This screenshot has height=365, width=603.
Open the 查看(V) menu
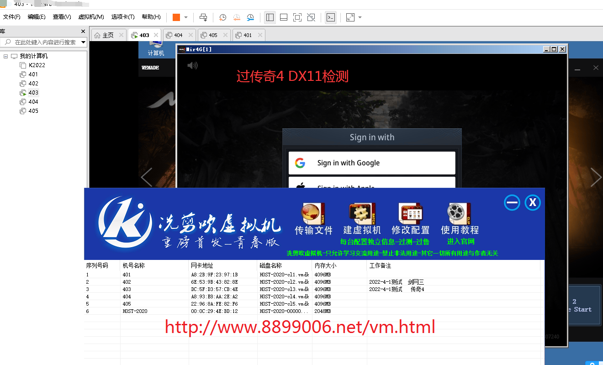[x=62, y=17]
